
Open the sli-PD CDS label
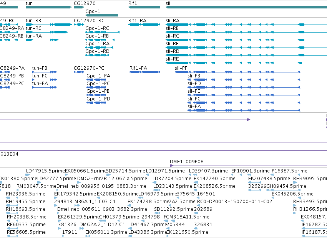pos(194,84)
